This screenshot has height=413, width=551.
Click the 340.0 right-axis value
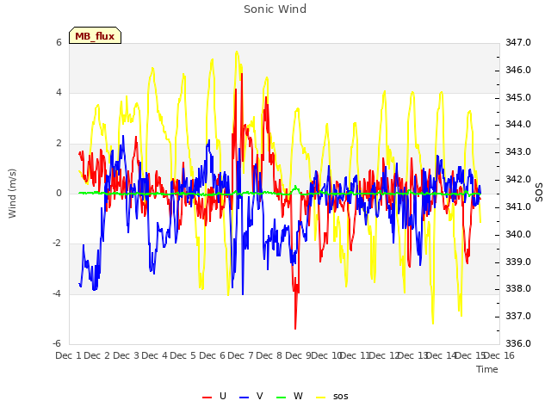coord(518,234)
